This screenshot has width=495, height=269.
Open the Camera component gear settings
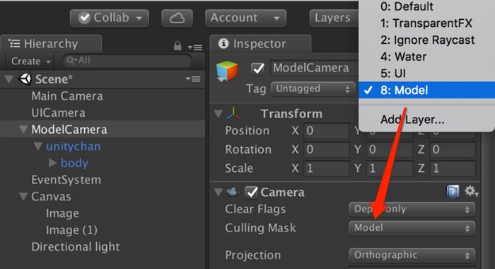tap(471, 191)
